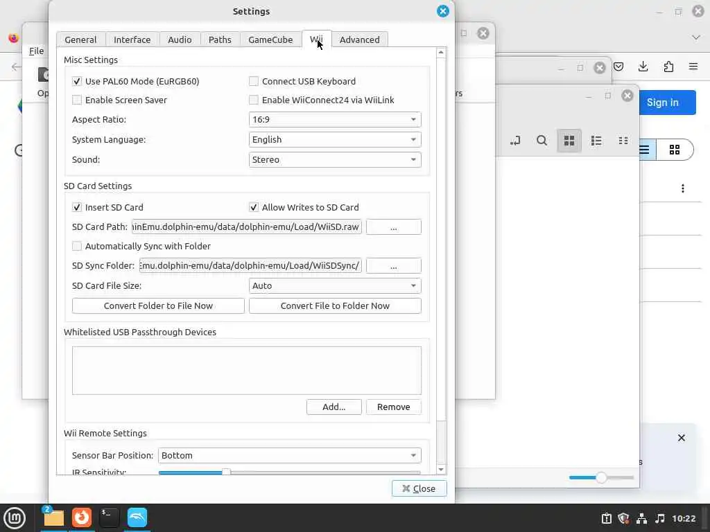Adjust the file manager zoom slider
Image resolution: width=710 pixels, height=532 pixels.
(601, 477)
